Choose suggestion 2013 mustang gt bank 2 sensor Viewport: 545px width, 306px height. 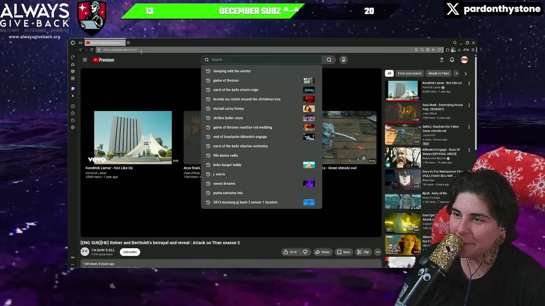[261, 202]
